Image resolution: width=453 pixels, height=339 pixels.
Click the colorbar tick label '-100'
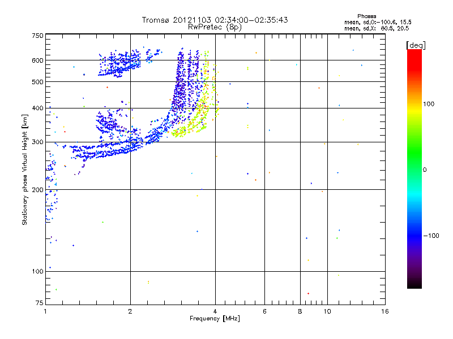click(431, 236)
